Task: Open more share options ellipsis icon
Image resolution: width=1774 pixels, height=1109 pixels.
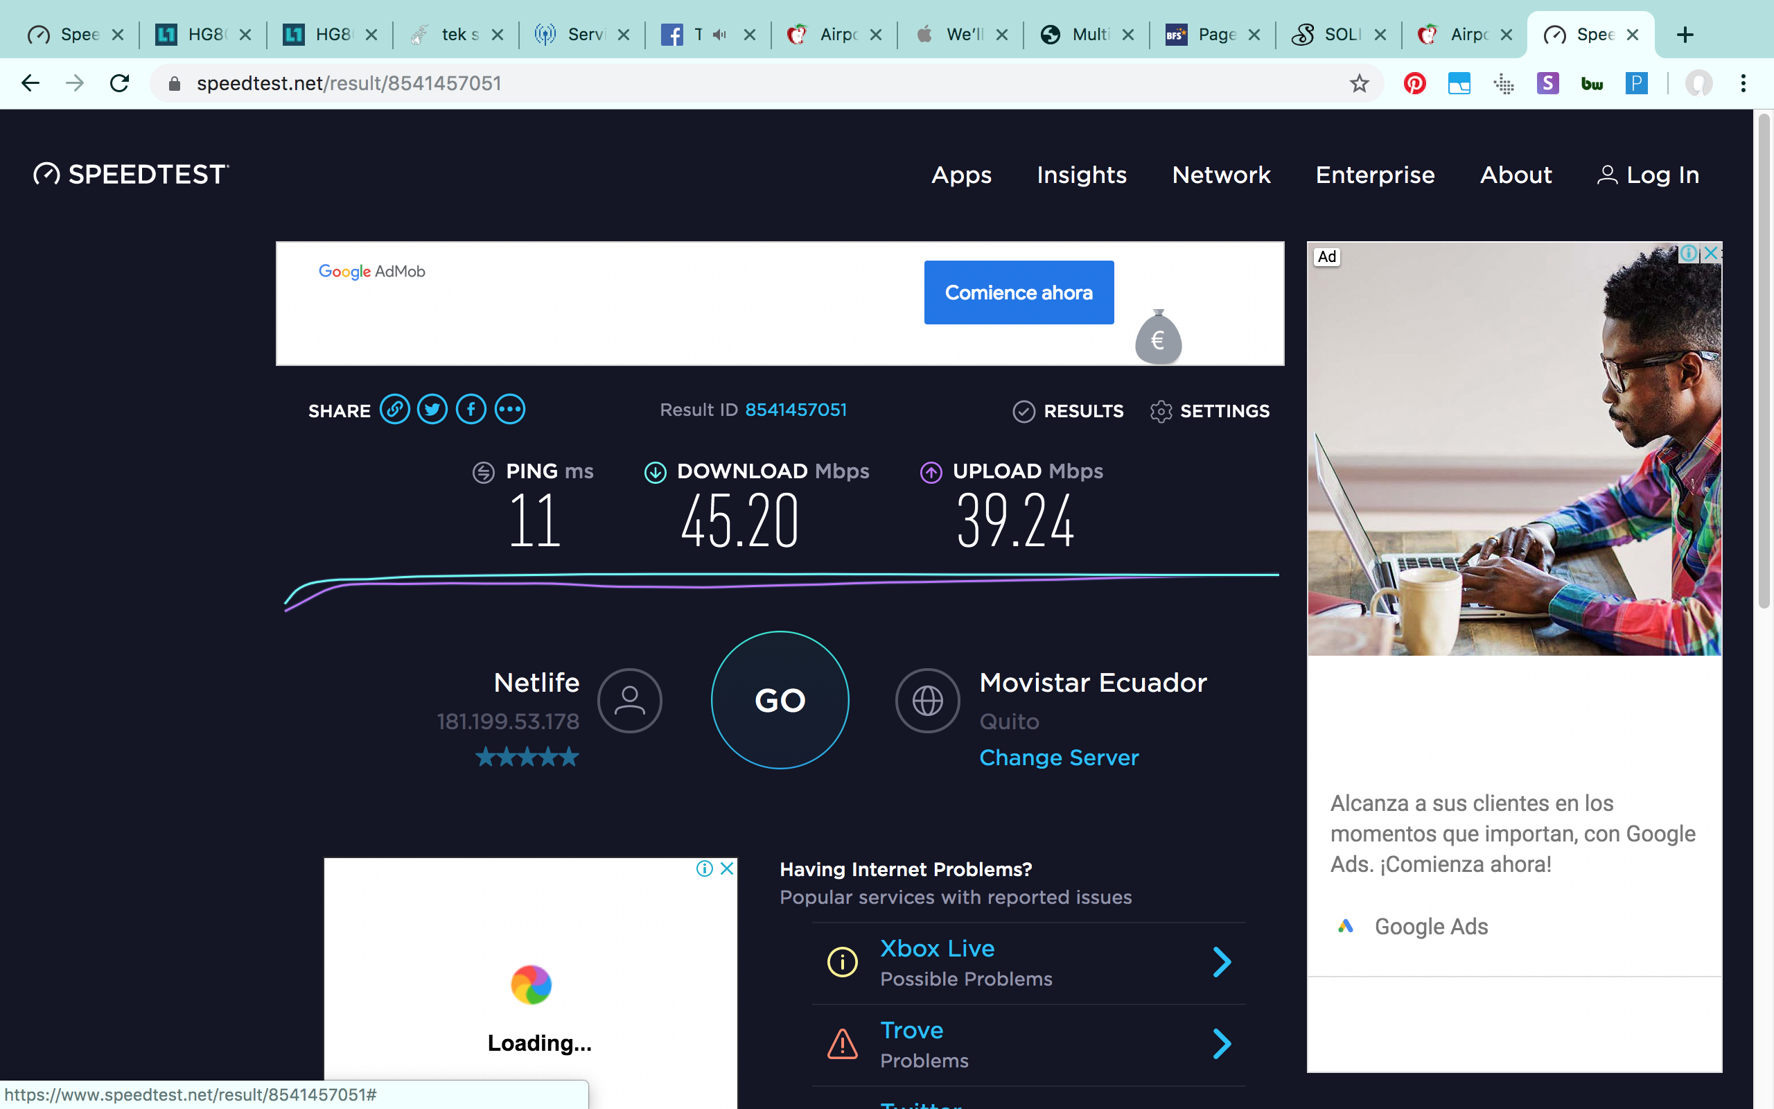Action: point(510,409)
